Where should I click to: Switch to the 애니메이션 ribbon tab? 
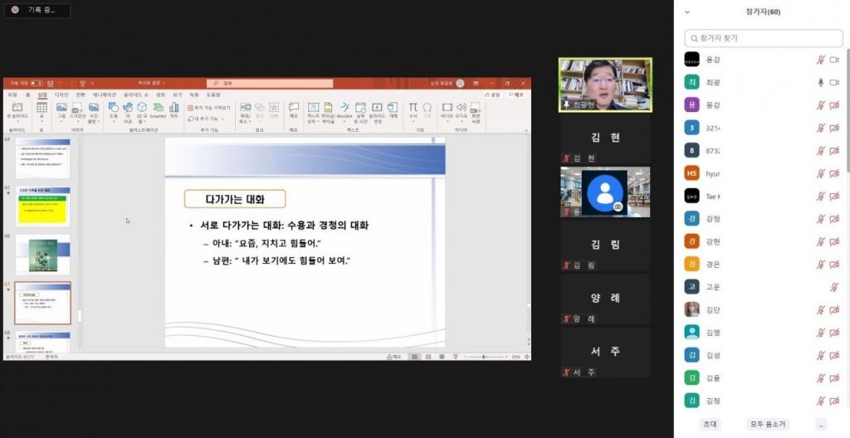point(105,95)
